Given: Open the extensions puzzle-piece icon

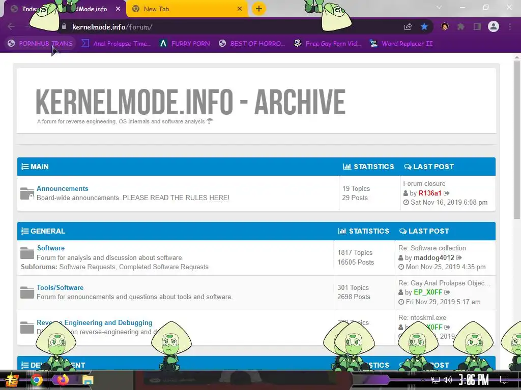Looking at the screenshot, I should click(x=461, y=26).
